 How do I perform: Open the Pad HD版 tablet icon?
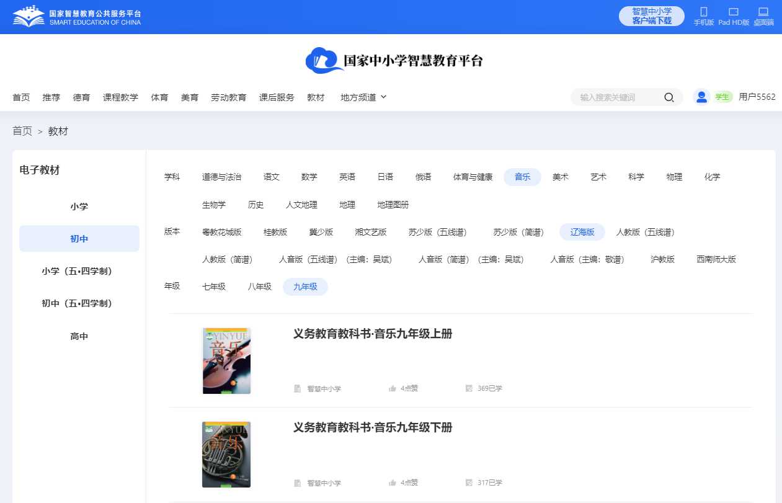[x=734, y=12]
